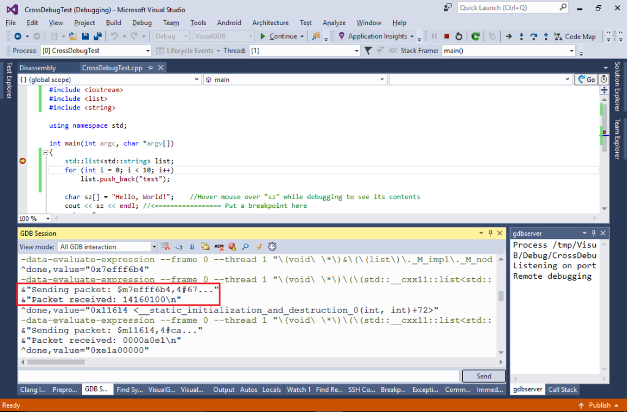Click the stopwatch timing icon in GDB Session toolbar
627x412 pixels.
point(272,246)
